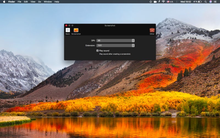Click the 'DPI:' label

[93, 41]
